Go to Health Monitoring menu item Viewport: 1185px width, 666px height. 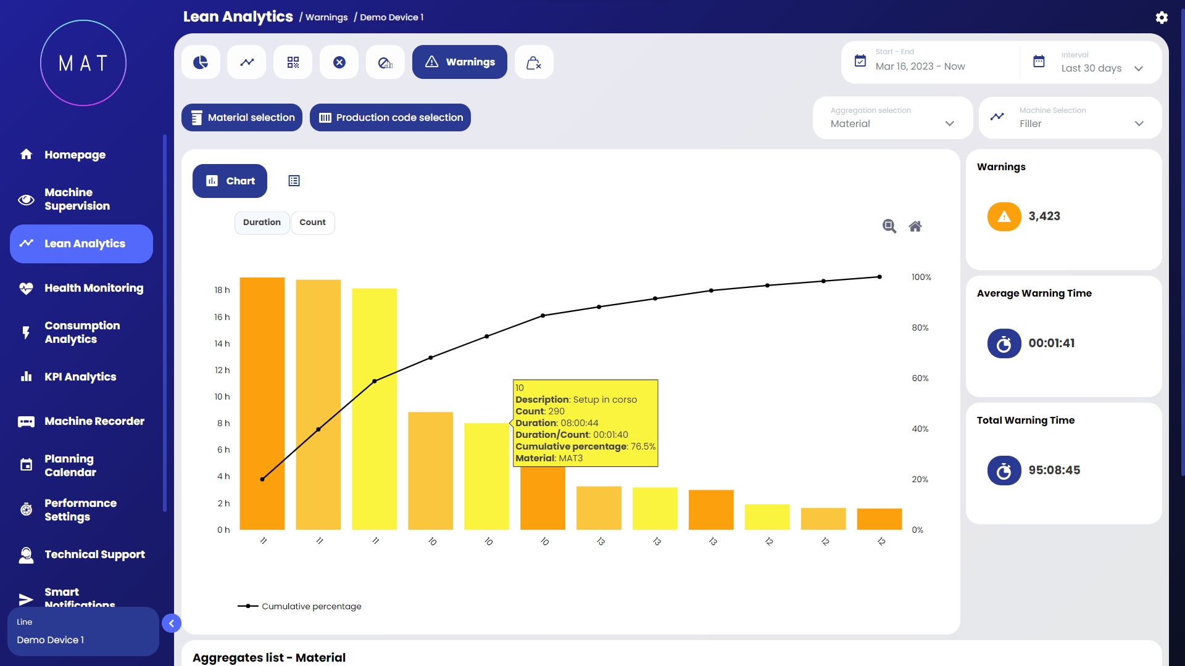[93, 288]
